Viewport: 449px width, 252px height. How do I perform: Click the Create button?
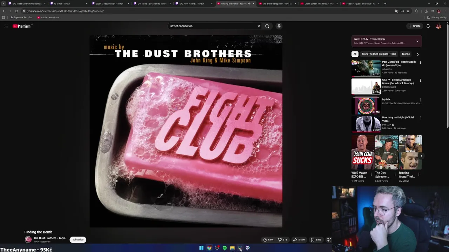[414, 26]
